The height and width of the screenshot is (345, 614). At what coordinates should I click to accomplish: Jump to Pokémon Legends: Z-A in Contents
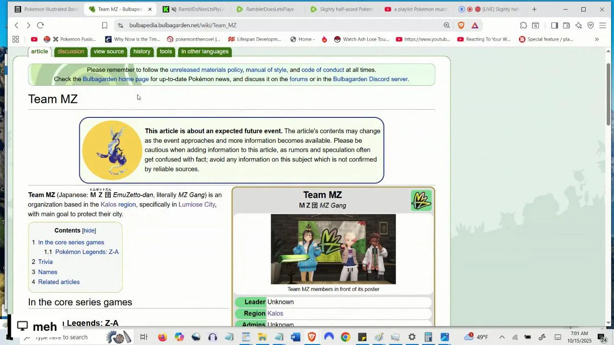pyautogui.click(x=87, y=252)
